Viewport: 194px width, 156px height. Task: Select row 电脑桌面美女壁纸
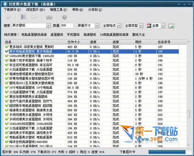(x=92, y=137)
